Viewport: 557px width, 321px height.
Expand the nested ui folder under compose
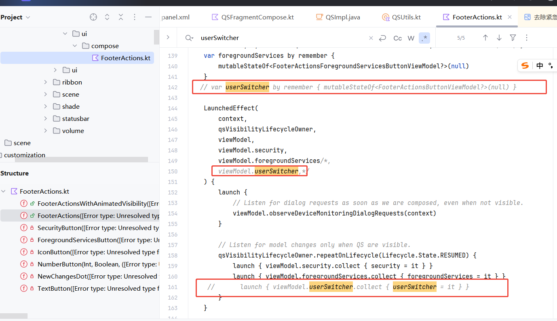click(55, 70)
